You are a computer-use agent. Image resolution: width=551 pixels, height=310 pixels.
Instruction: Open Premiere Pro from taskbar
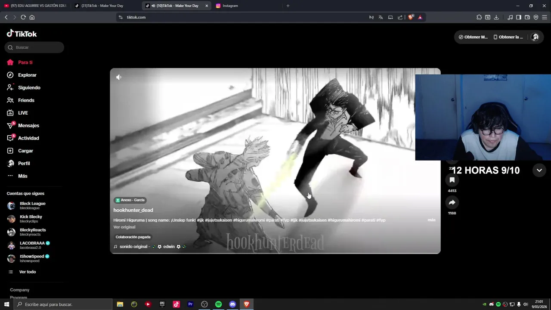(190, 304)
